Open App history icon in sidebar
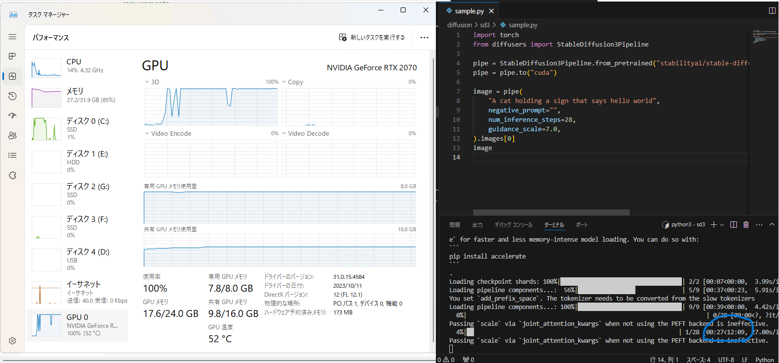The width and height of the screenshot is (779, 363). (x=12, y=96)
